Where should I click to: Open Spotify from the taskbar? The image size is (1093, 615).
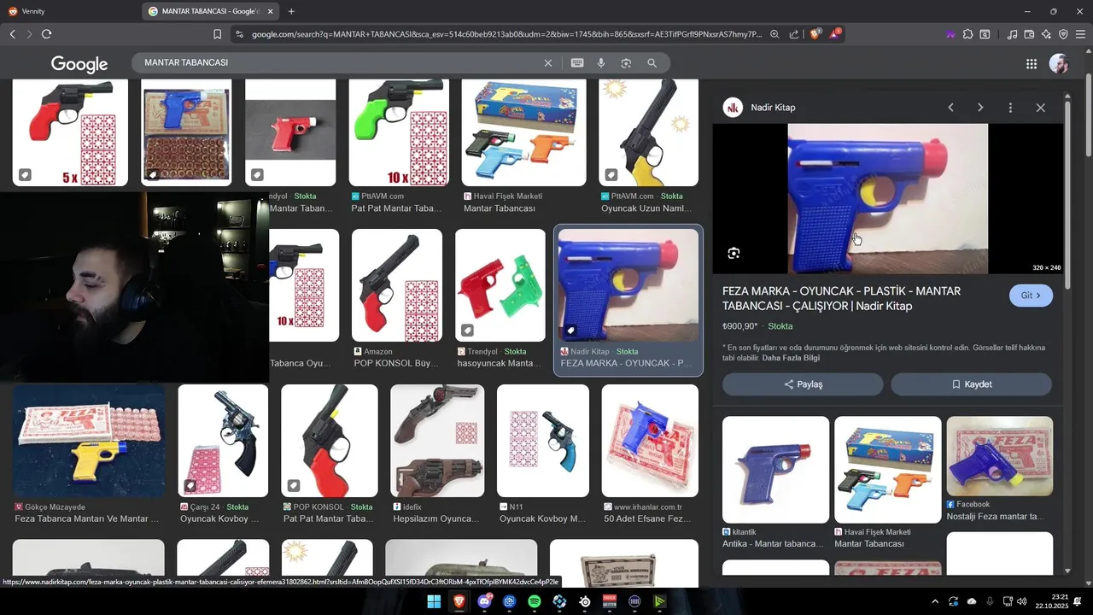pos(535,601)
